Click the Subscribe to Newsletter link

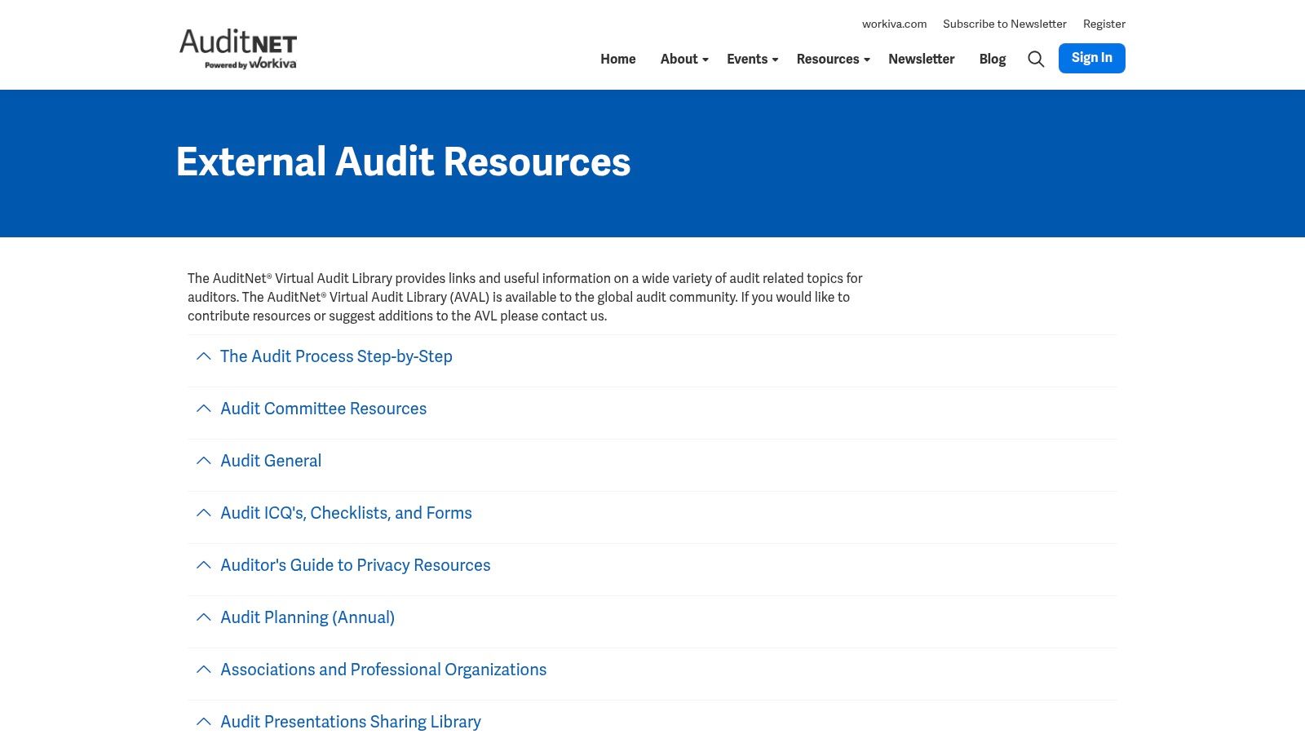tap(1004, 24)
